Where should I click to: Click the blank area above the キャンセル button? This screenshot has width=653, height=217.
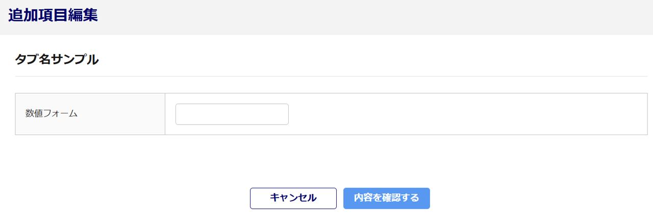293,161
